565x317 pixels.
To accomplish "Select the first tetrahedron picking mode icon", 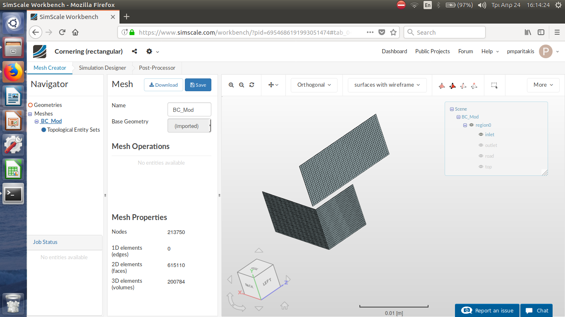I will 442,85.
